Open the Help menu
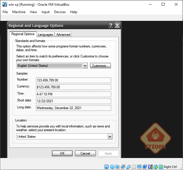 pos(74,12)
